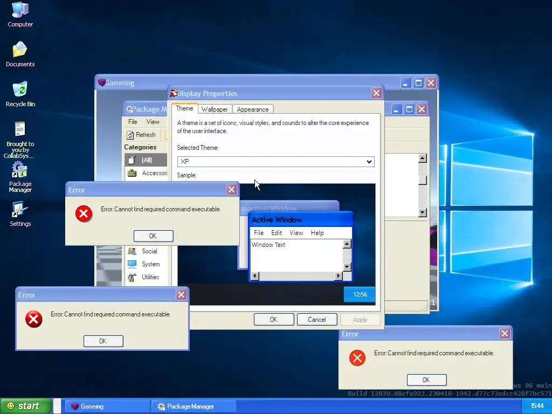The height and width of the screenshot is (414, 552).
Task: Click the Gameing window title icon
Action: tap(102, 82)
